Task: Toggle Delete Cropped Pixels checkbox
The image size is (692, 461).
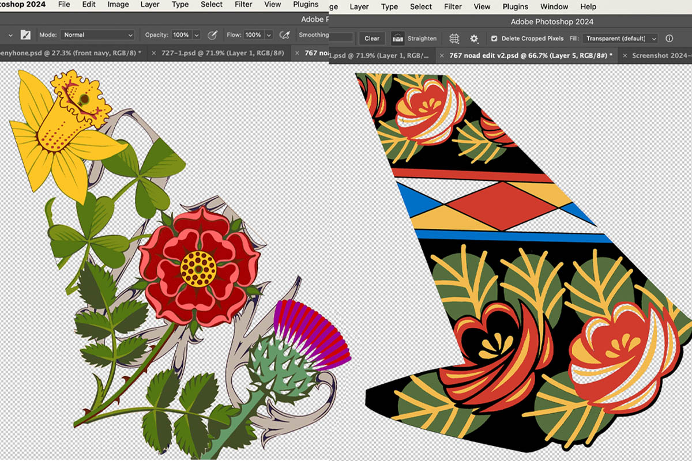Action: coord(494,39)
